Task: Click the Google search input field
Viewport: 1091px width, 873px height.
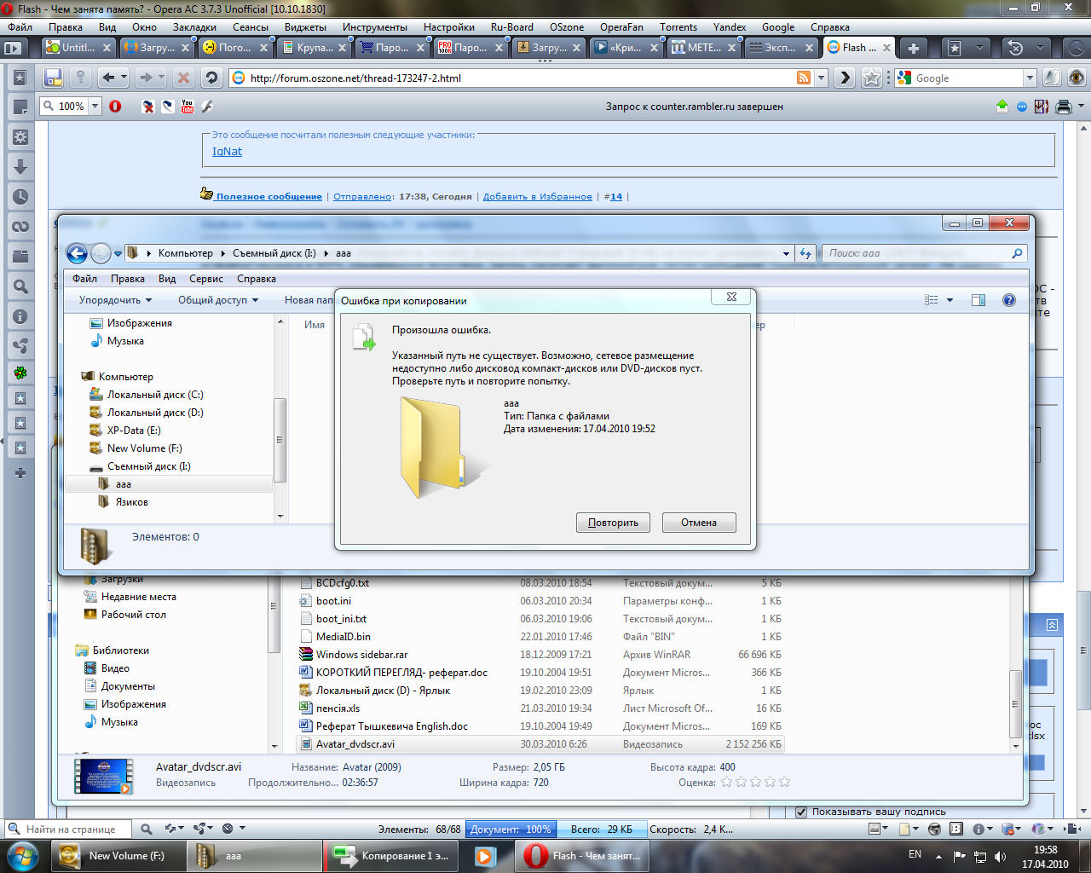Action: pyautogui.click(x=967, y=78)
